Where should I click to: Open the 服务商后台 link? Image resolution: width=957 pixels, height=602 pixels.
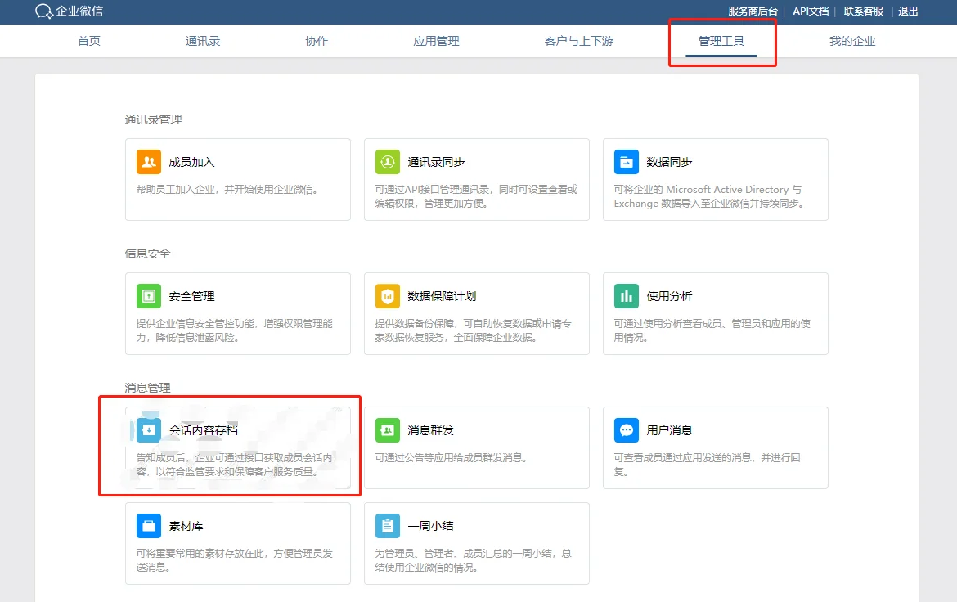(753, 11)
